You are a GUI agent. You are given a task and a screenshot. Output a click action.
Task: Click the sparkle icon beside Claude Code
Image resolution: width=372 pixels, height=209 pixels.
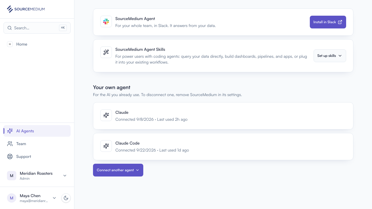tap(106, 146)
